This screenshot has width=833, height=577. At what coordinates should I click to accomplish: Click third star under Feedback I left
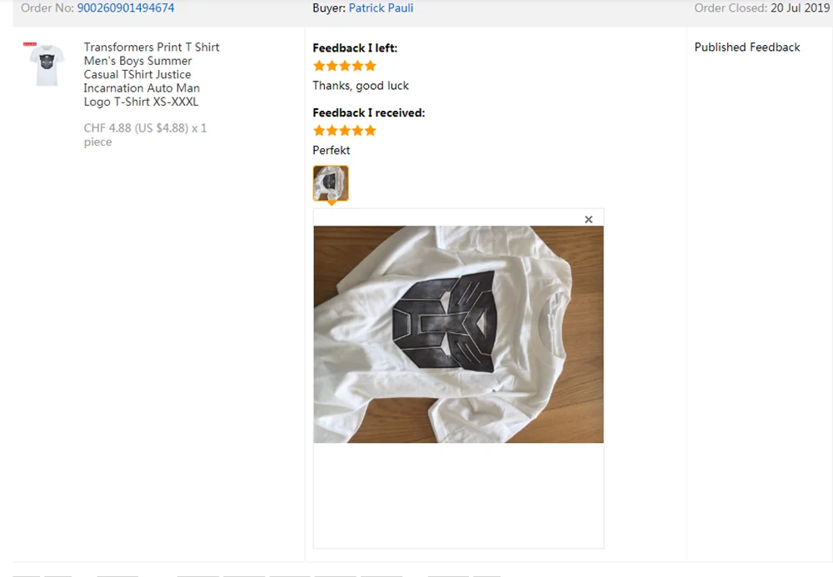pyautogui.click(x=345, y=66)
